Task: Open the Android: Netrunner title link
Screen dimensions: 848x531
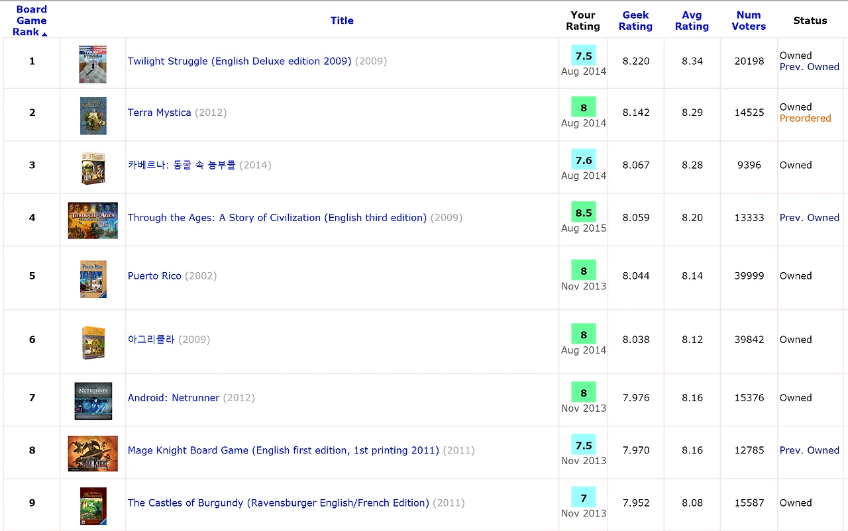Action: 174,398
